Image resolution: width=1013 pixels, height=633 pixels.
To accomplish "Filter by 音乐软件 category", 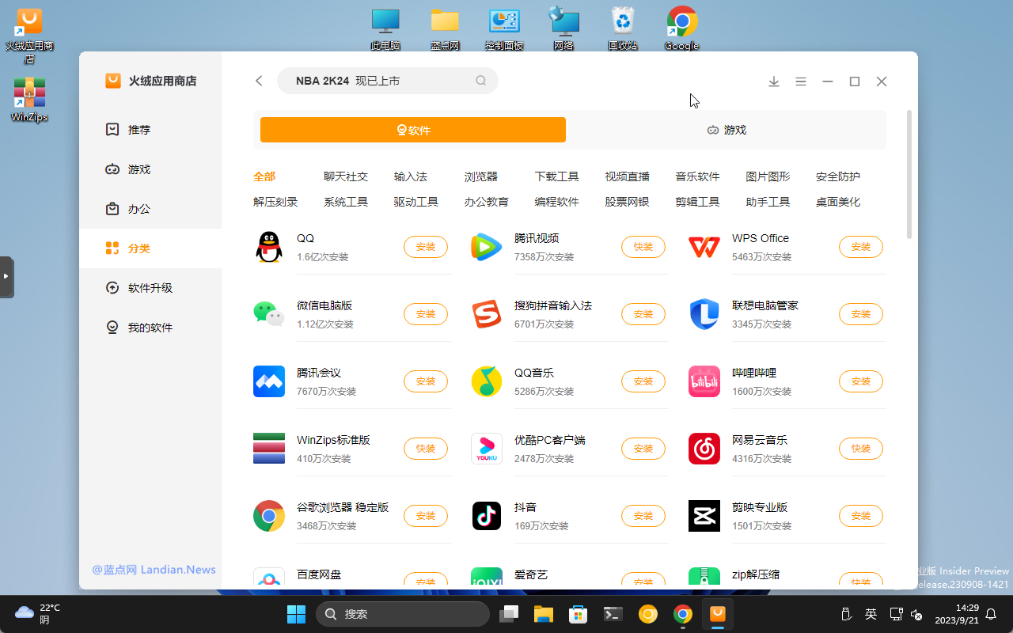I will tap(698, 176).
